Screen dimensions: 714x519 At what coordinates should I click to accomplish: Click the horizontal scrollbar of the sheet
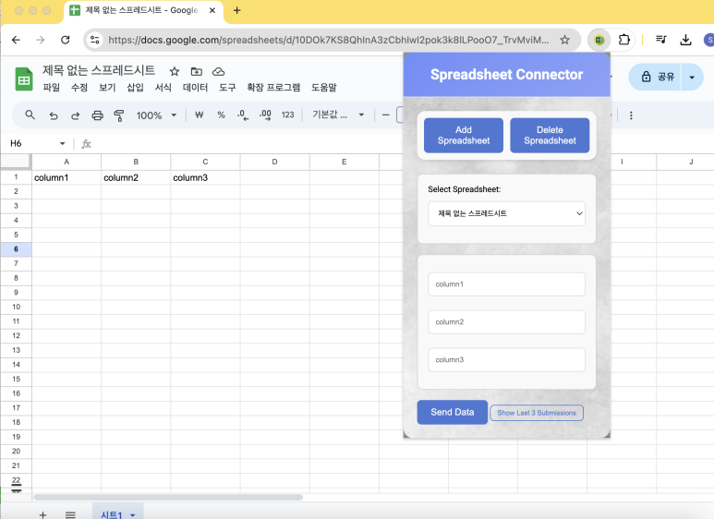pos(168,497)
